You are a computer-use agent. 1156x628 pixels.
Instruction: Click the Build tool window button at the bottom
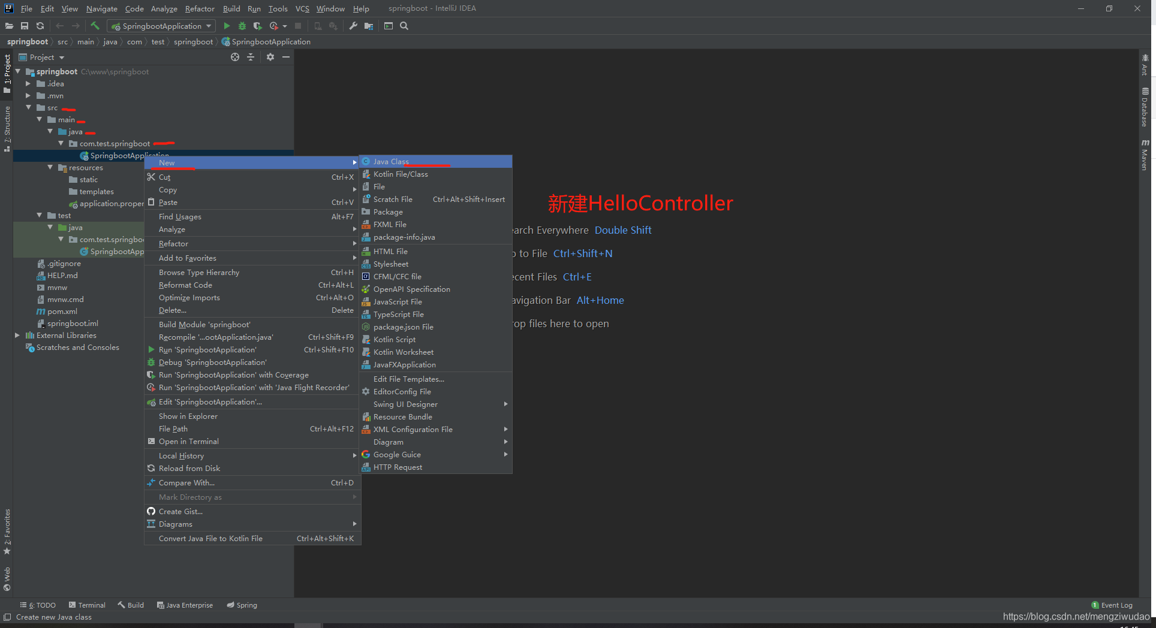[131, 605]
